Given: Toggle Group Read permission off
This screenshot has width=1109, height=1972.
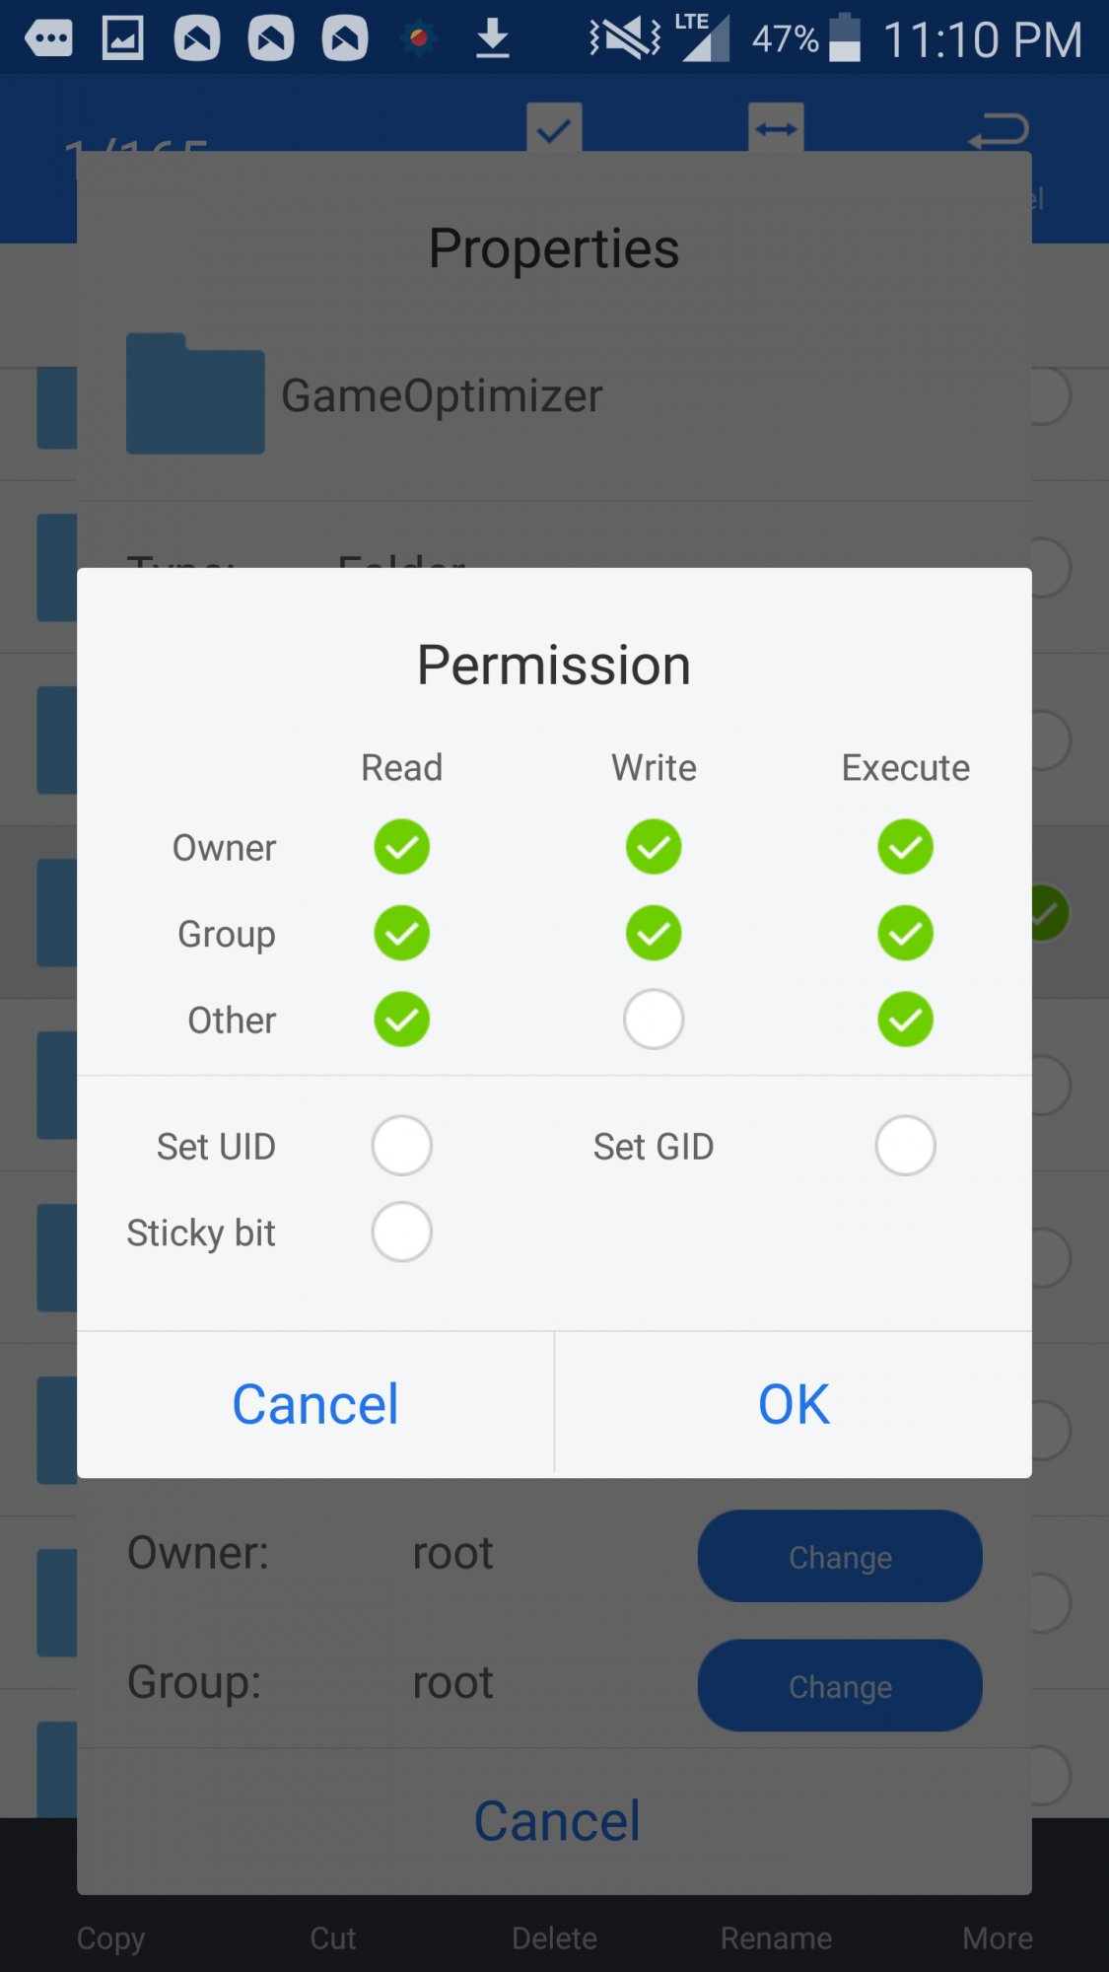Looking at the screenshot, I should pos(401,933).
